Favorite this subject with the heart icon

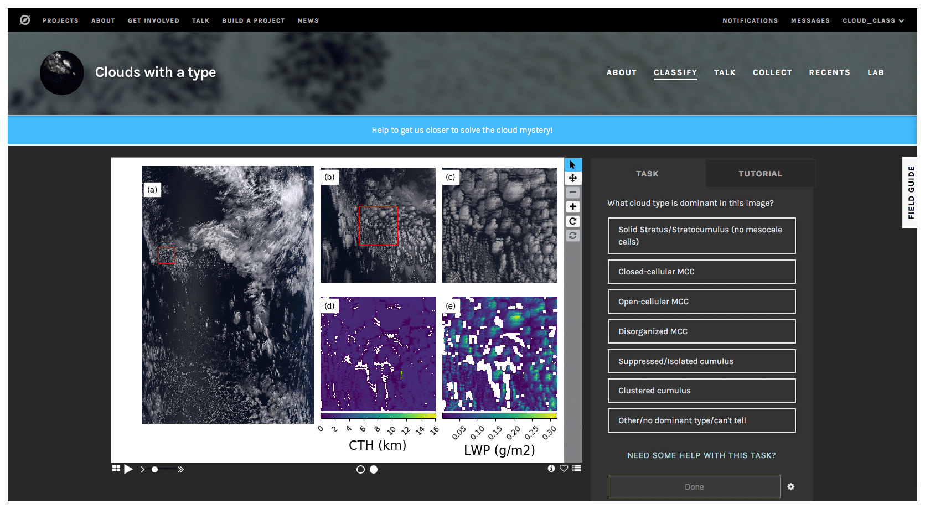[x=564, y=469]
